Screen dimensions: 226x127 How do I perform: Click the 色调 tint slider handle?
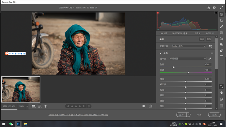(x=188, y=73)
